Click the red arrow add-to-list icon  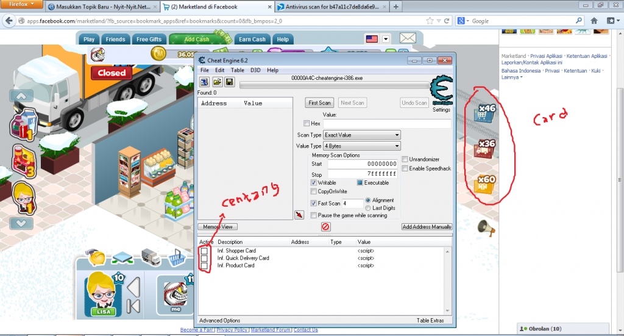pos(299,215)
